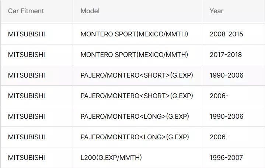Screen dimensions: 265x168
Task: Click the Car Fitment column header
Action: point(26,11)
